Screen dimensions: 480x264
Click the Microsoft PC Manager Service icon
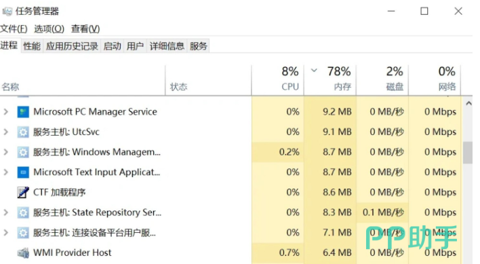click(x=23, y=112)
